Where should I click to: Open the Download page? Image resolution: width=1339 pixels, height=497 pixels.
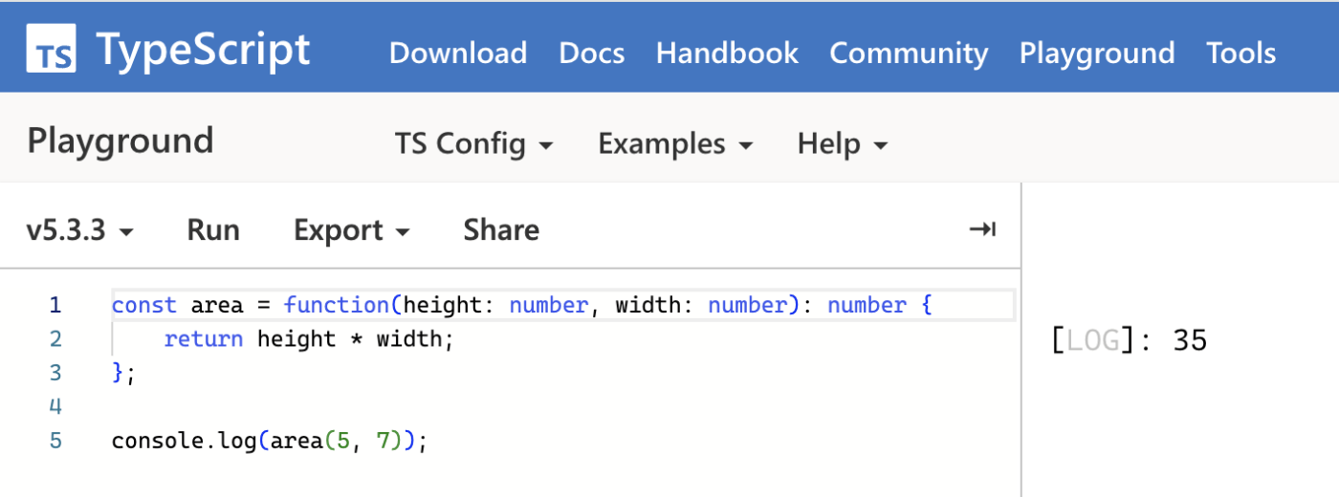click(x=458, y=53)
